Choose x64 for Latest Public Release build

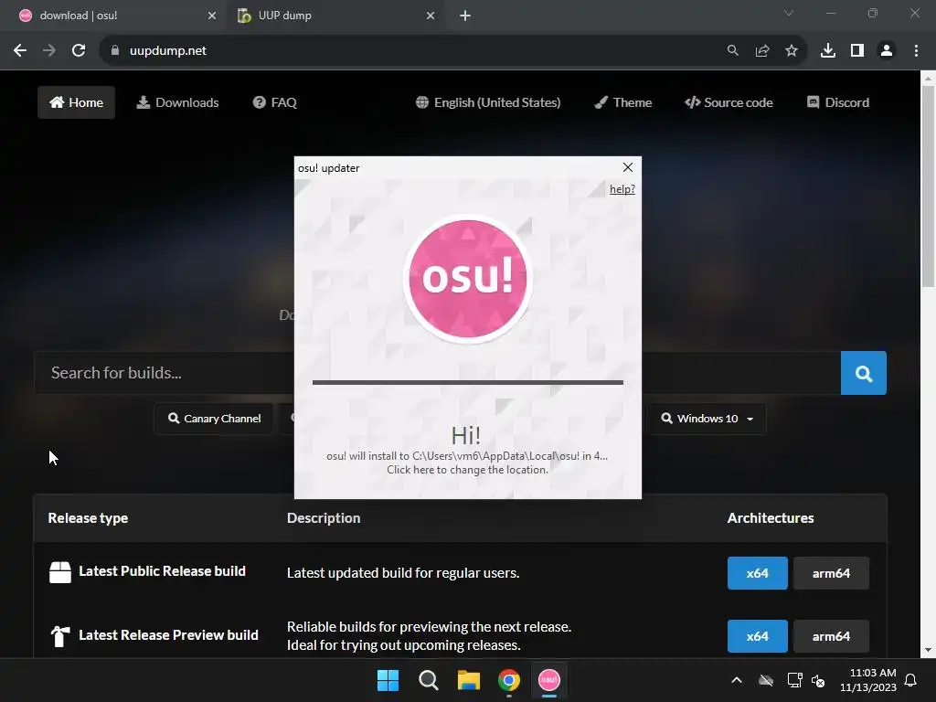click(758, 573)
